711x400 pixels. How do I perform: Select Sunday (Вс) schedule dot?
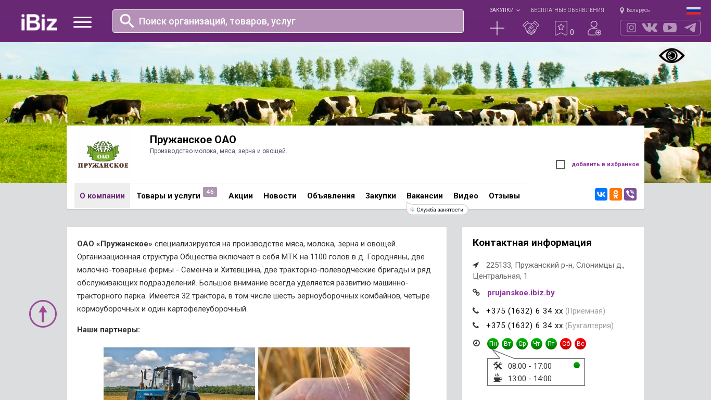coord(580,344)
